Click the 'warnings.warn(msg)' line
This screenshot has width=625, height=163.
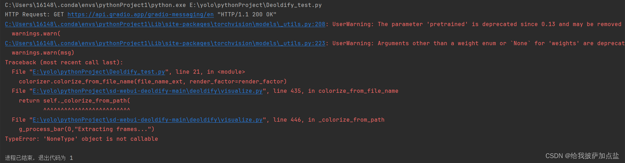coord(43,53)
